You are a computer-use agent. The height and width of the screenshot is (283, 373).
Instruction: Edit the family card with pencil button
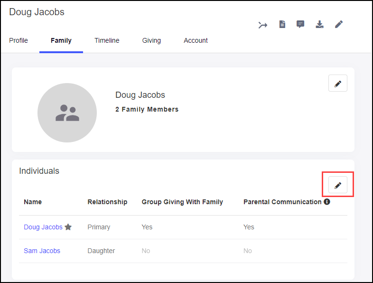(338, 83)
